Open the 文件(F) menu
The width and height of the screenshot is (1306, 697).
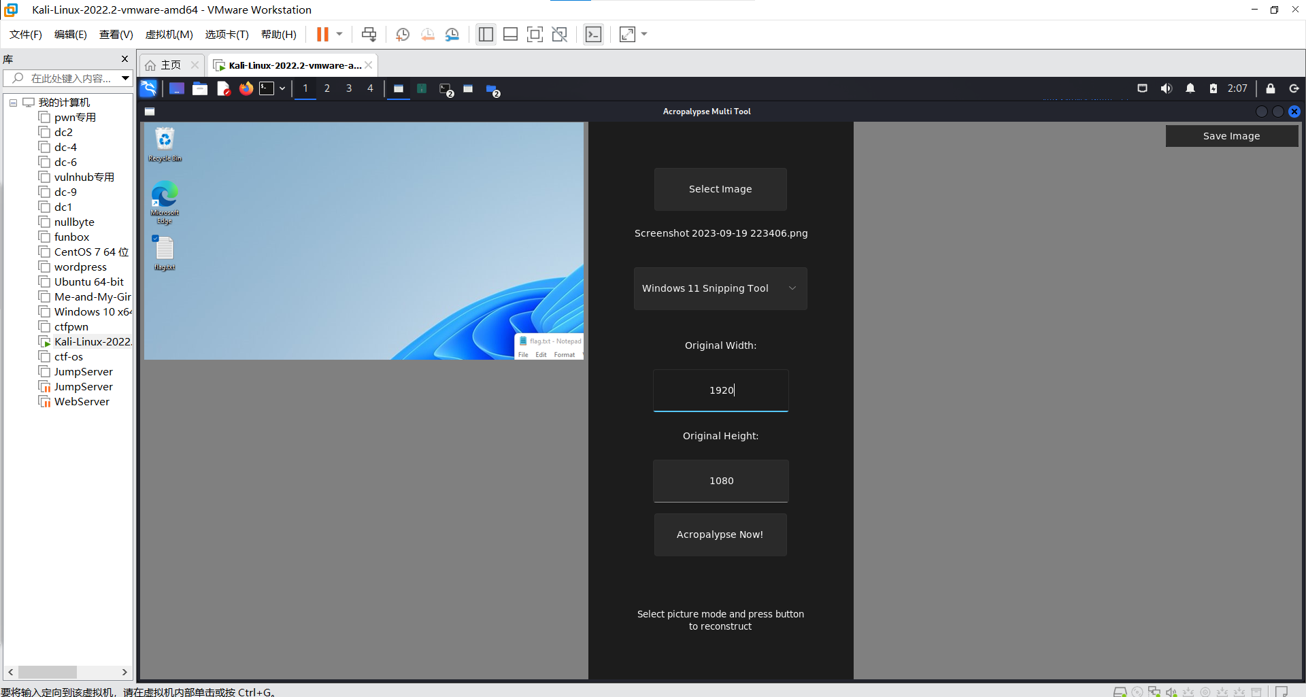pos(26,35)
